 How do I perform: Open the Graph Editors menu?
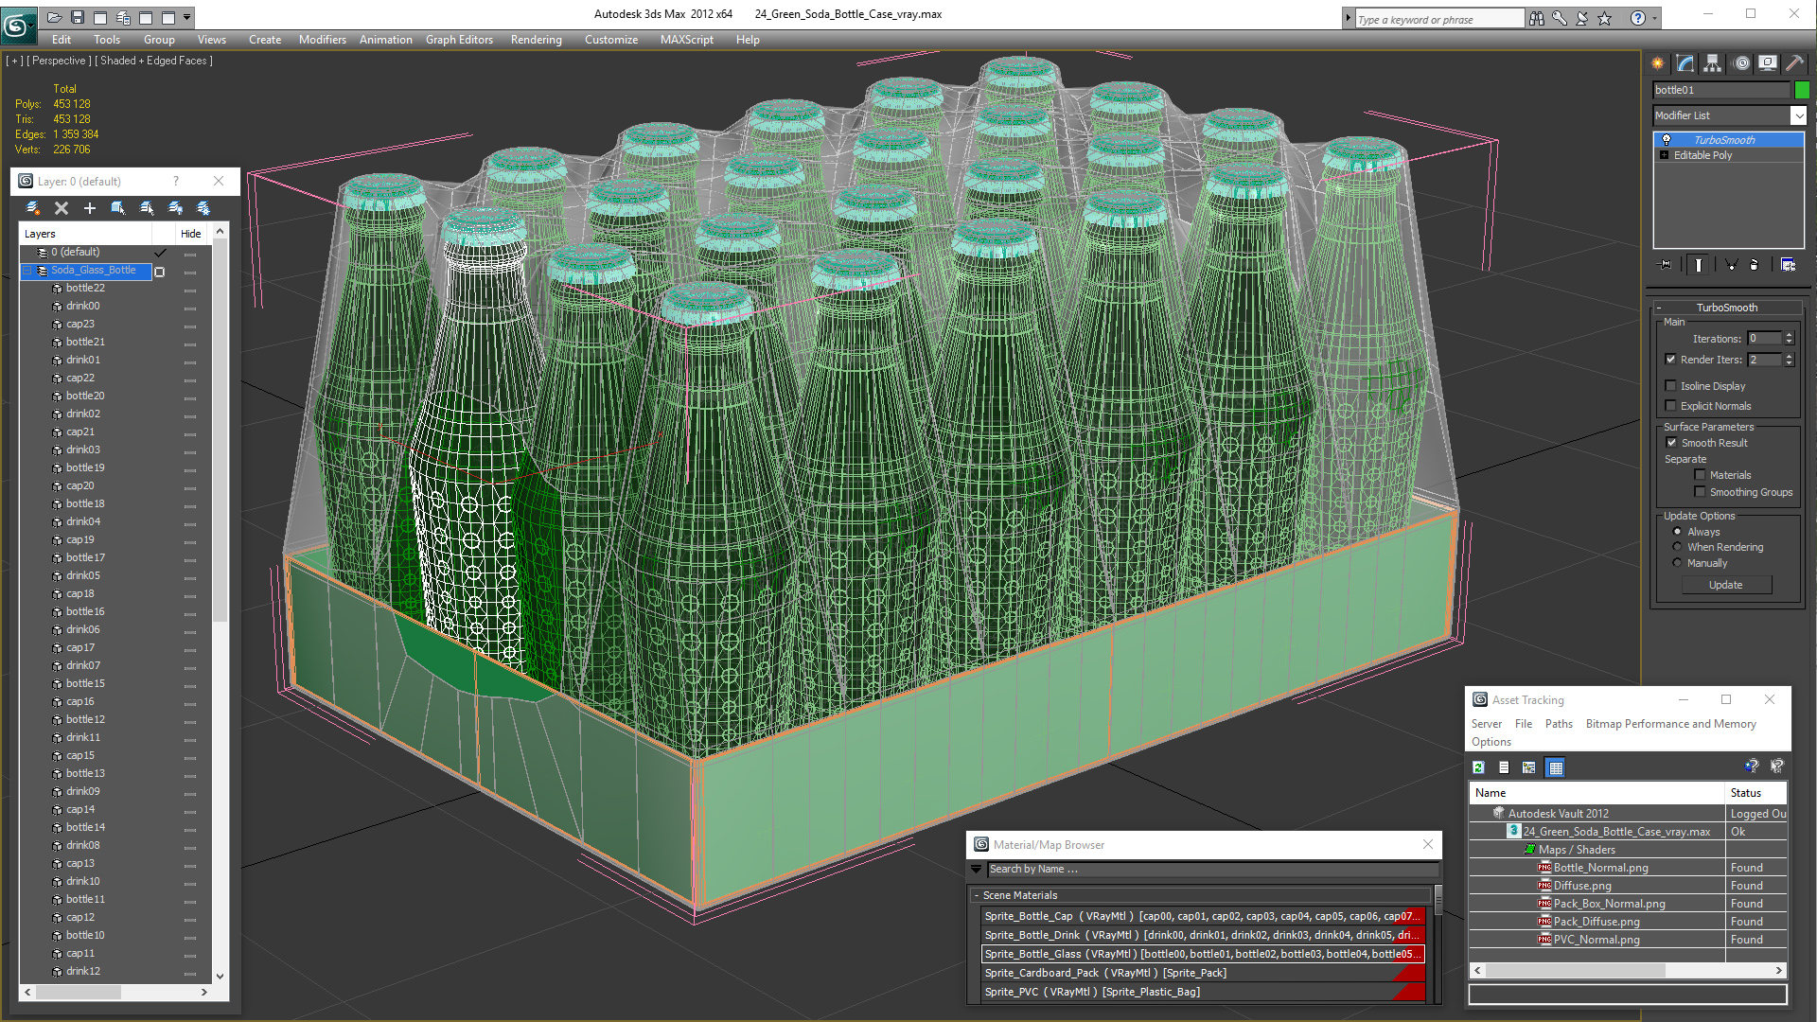(459, 40)
